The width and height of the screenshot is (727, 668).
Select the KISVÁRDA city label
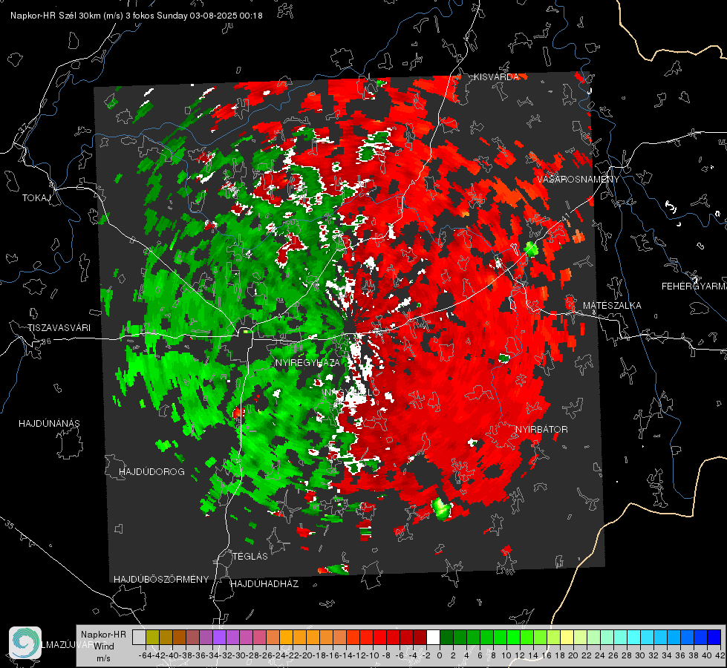pos(496,77)
